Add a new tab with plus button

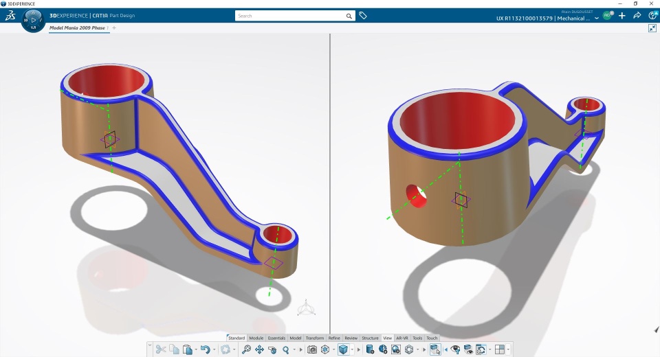click(114, 27)
